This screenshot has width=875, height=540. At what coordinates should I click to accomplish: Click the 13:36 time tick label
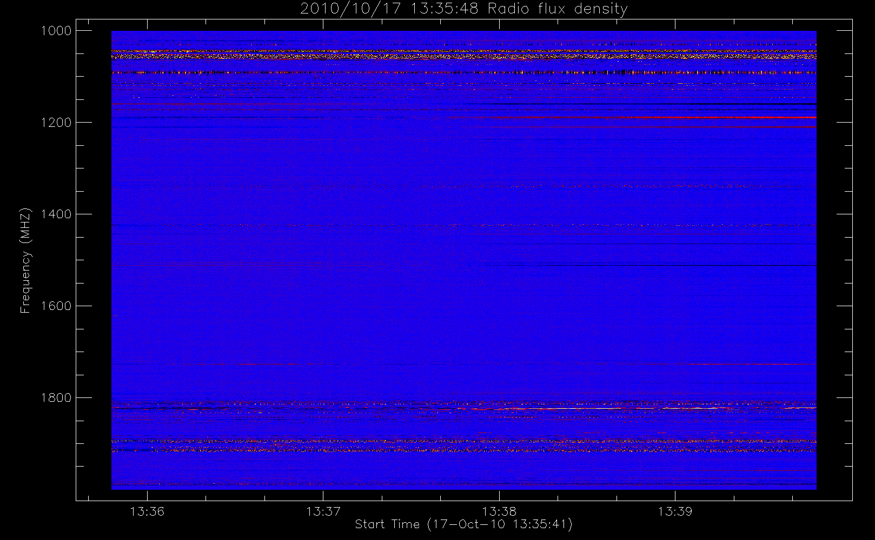147,511
